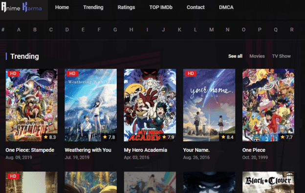Click See all in Trending section
The image size is (305, 193).
[235, 56]
